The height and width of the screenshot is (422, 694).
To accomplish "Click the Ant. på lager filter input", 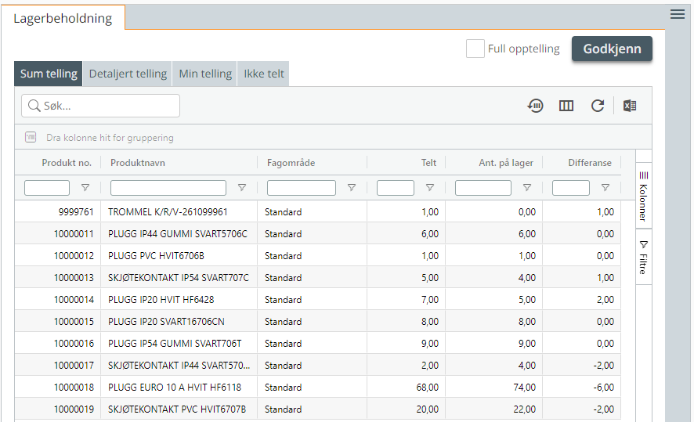I will [x=483, y=188].
